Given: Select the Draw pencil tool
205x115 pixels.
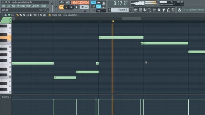Looking at the screenshot, I should pos(17,15).
